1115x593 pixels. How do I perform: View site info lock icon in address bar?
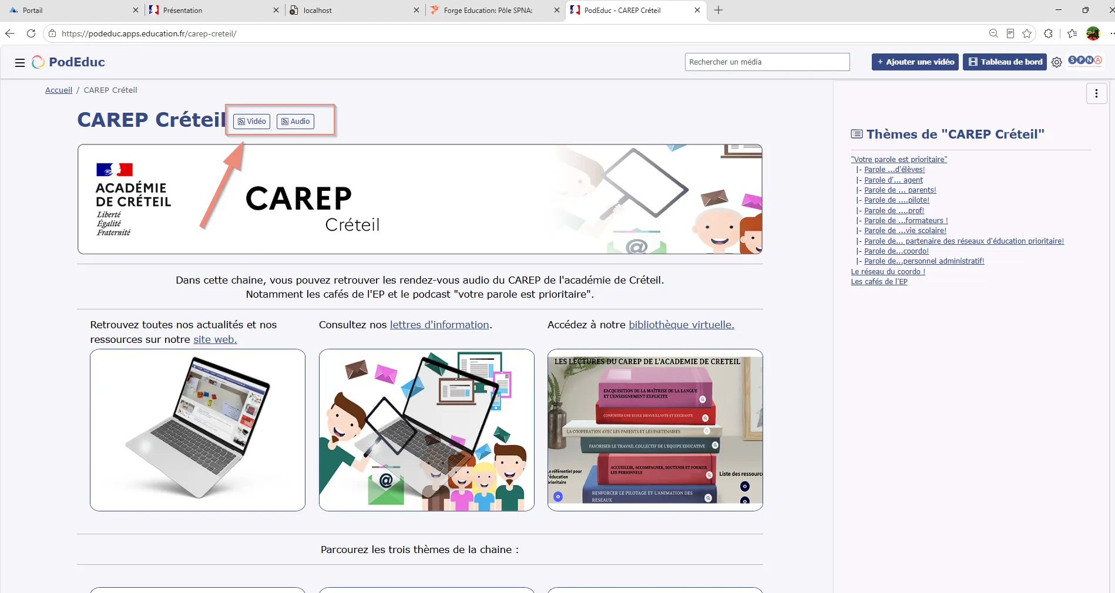click(x=52, y=33)
